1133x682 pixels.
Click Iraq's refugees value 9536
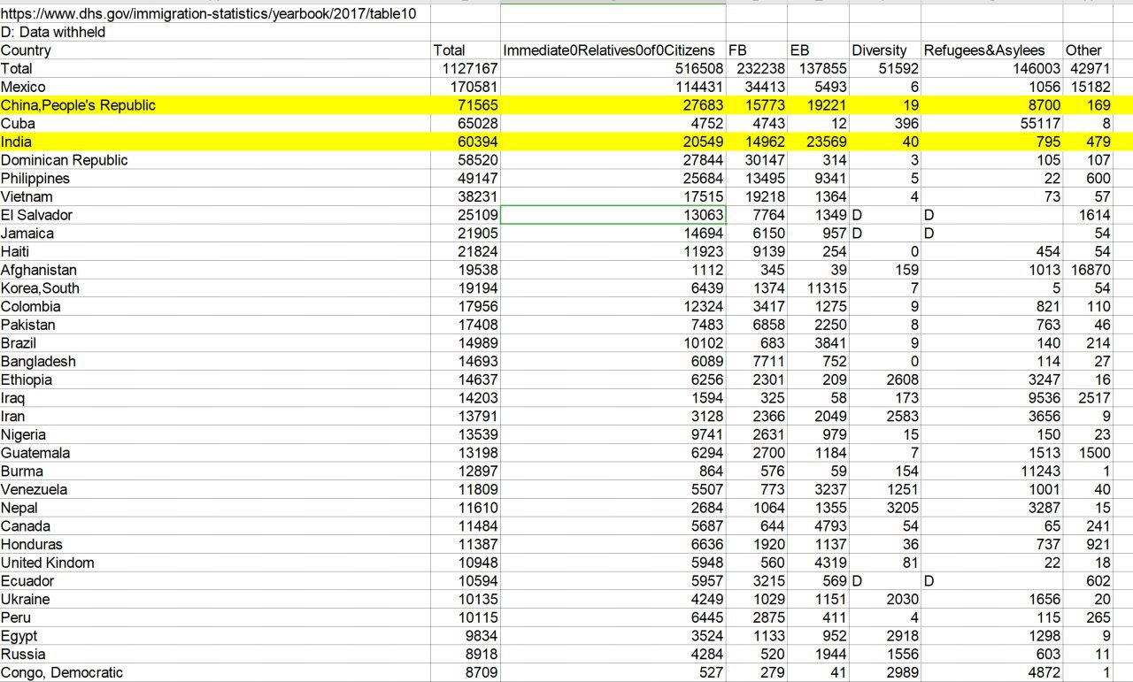pos(991,398)
